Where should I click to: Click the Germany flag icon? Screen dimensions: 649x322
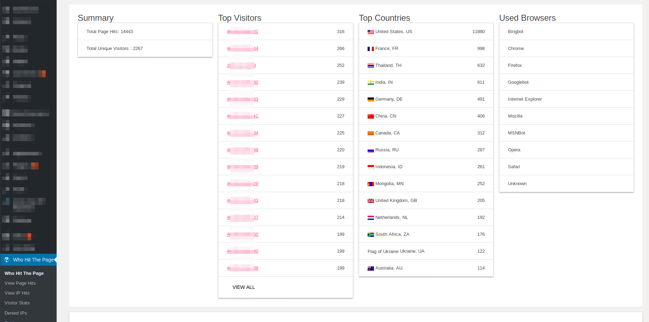click(x=371, y=100)
